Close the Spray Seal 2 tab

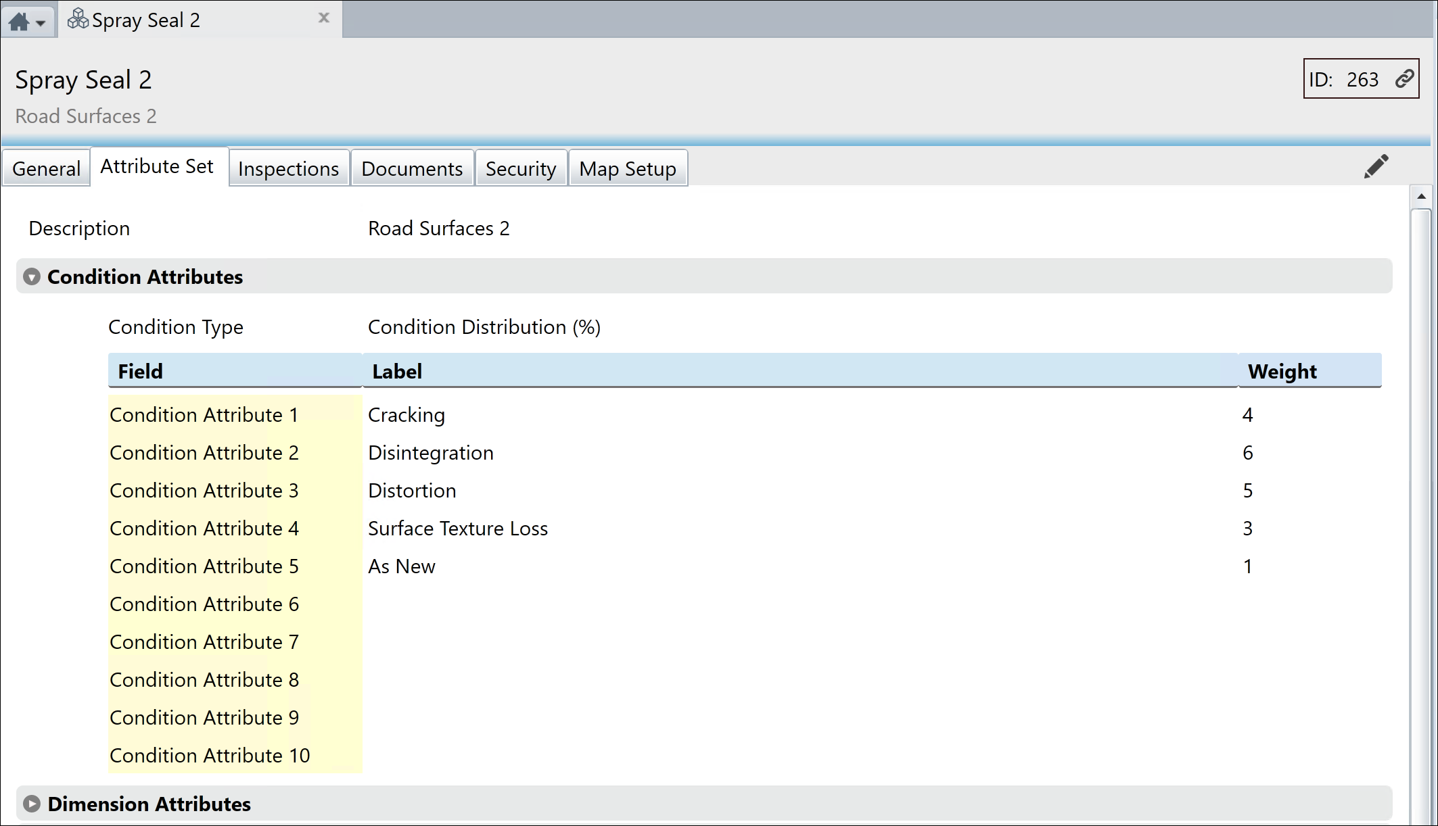point(324,18)
